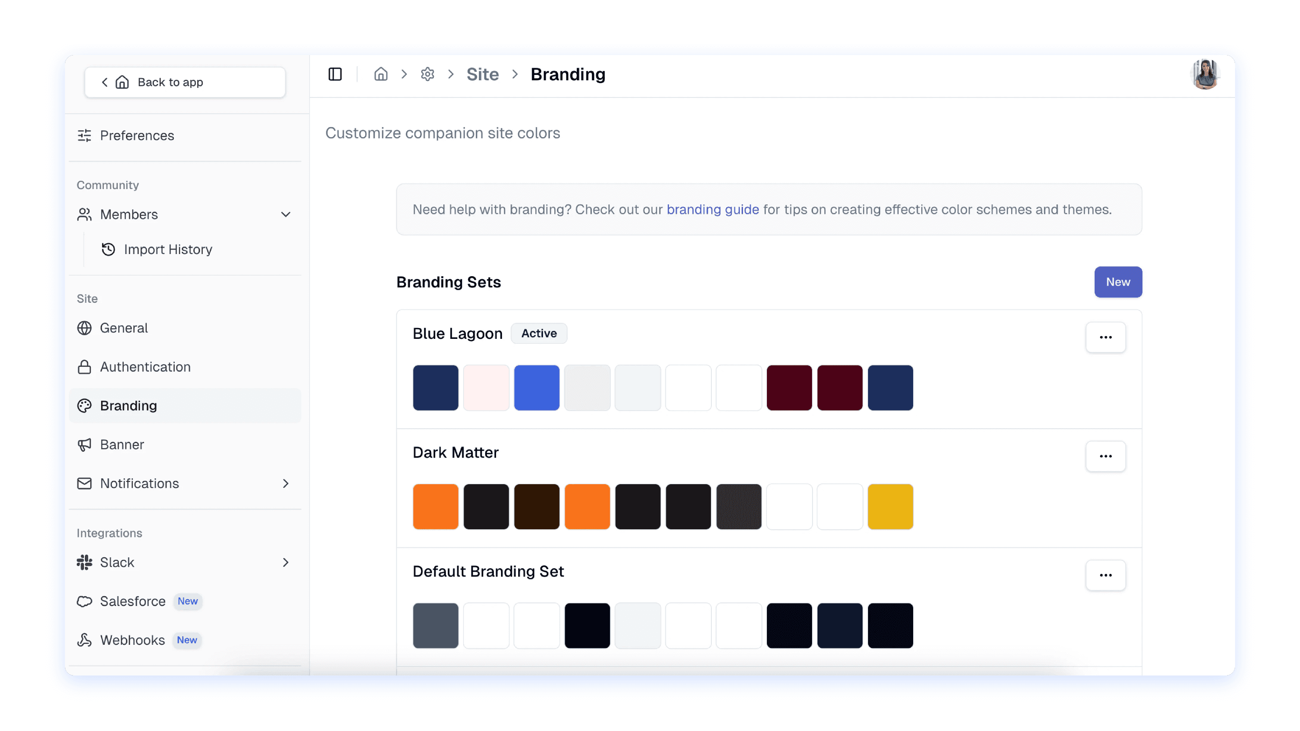The image size is (1300, 731).
Task: Click the home breadcrumb icon
Action: click(x=381, y=74)
